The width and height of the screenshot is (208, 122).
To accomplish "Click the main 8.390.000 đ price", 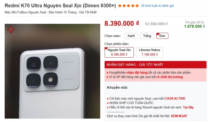I will click(x=122, y=23).
